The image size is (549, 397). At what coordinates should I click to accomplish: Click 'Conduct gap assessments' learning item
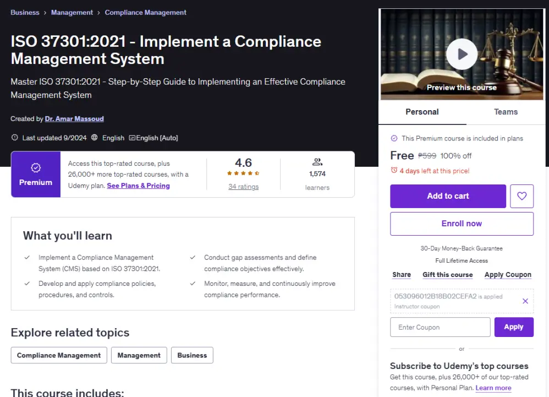point(260,263)
